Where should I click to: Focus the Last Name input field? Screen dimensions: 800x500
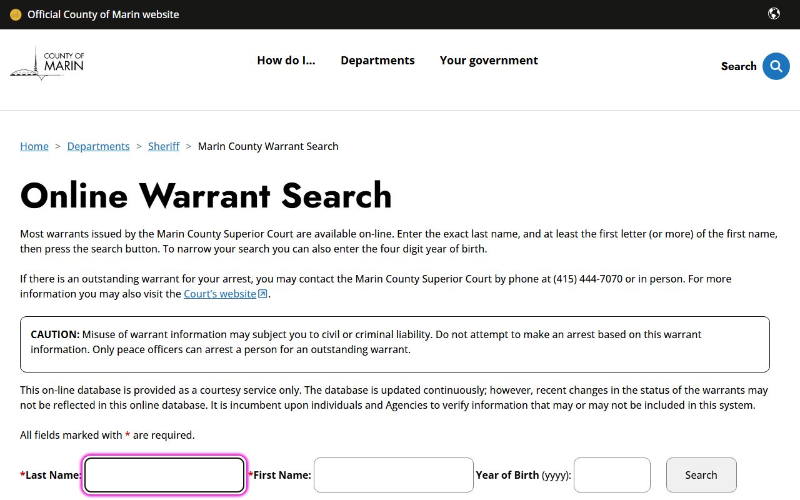164,475
